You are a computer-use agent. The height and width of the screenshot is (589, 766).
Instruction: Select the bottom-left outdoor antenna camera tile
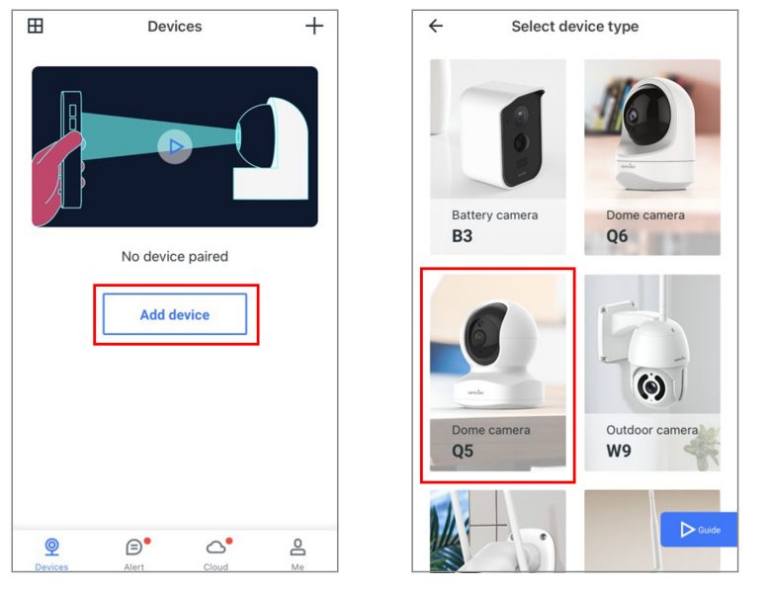(x=498, y=531)
